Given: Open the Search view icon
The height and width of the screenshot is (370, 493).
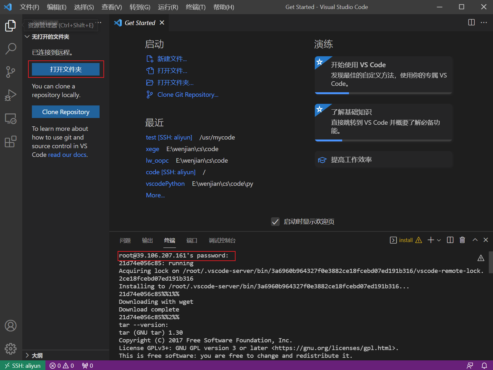Looking at the screenshot, I should pyautogui.click(x=11, y=49).
